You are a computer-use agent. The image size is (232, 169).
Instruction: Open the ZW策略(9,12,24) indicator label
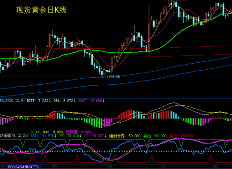[x=15, y=136]
